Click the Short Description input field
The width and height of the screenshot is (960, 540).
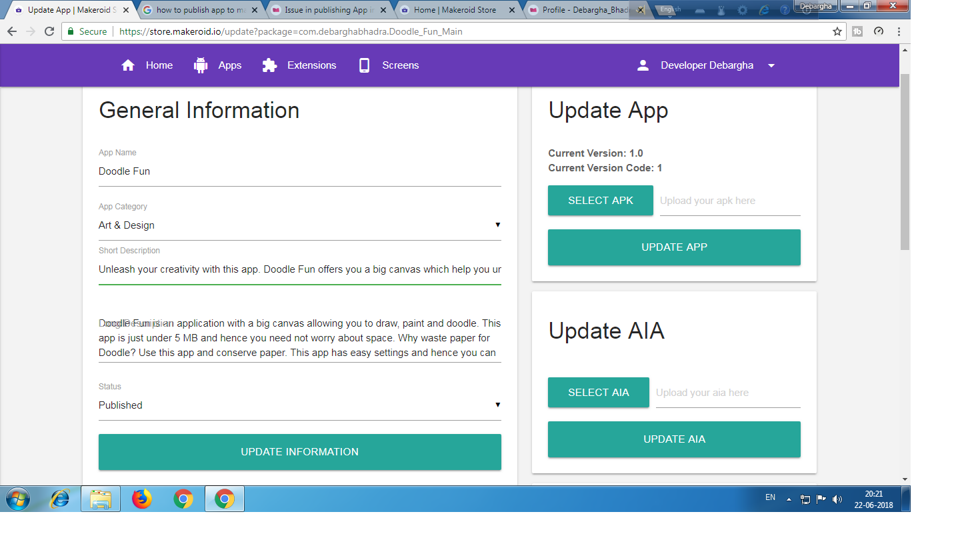[299, 269]
